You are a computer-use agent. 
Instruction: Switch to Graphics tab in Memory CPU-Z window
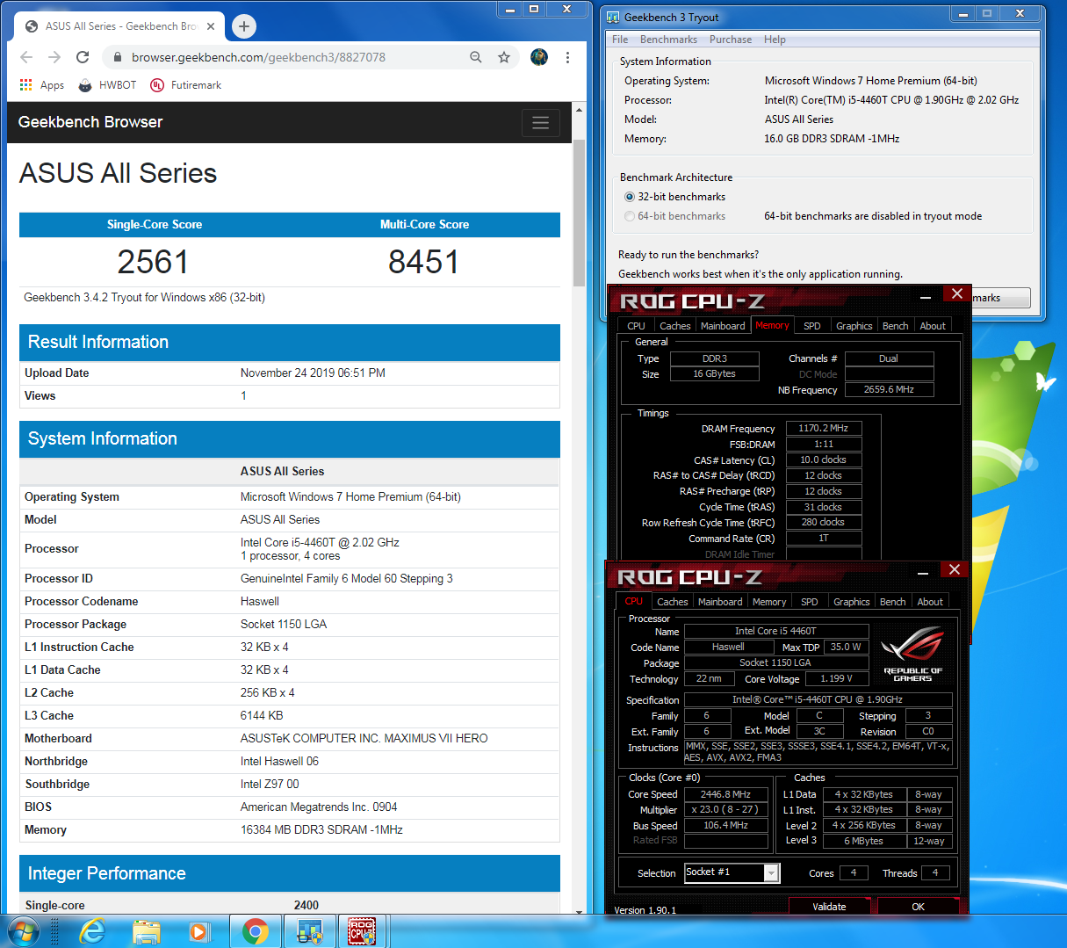[854, 326]
